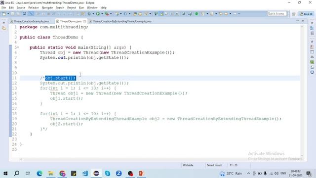Click the horizontal scrollbar left arrow

click(21, 159)
